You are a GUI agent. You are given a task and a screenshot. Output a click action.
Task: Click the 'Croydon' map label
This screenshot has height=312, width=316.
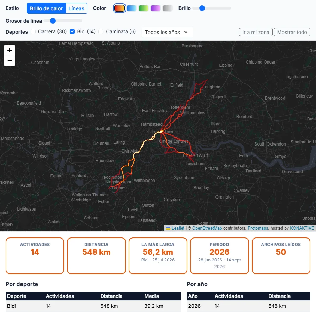172,200
